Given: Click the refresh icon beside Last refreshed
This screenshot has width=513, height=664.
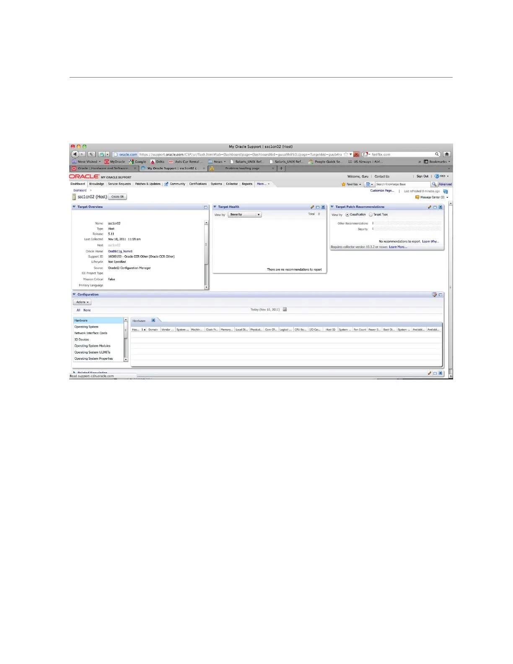Looking at the screenshot, I should click(446, 191).
